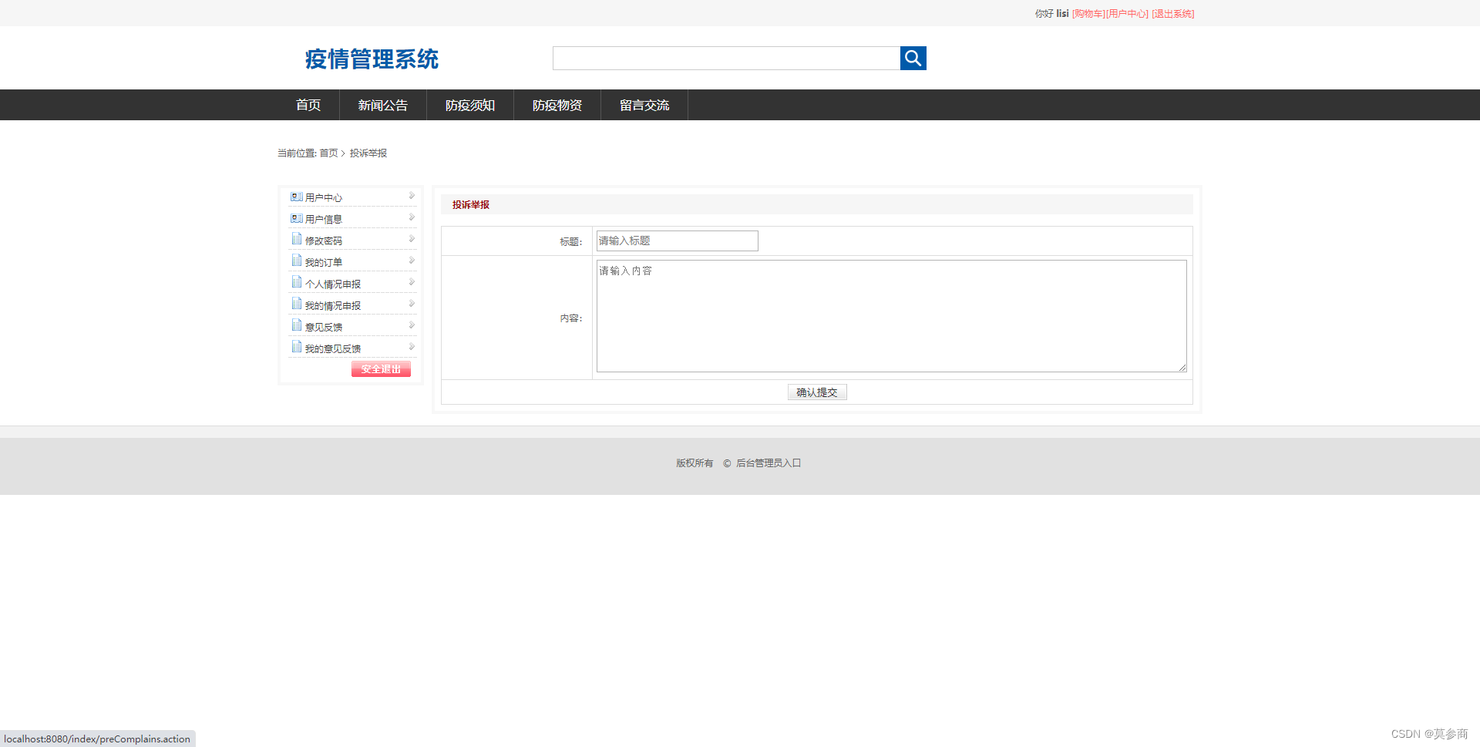Click the arrow on the 我的意见反馈 row

tap(412, 347)
